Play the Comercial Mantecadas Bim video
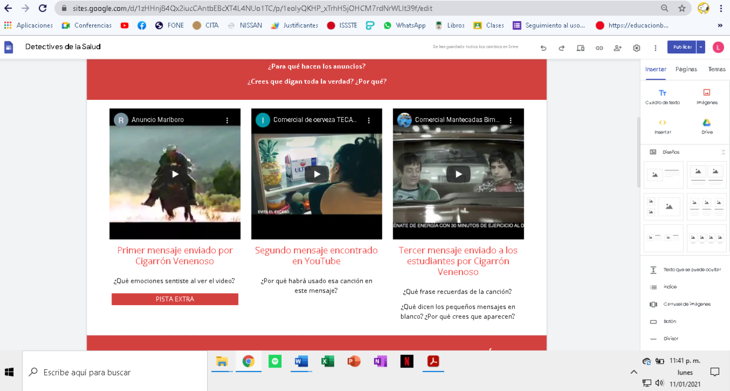Image resolution: width=730 pixels, height=391 pixels. pos(458,174)
